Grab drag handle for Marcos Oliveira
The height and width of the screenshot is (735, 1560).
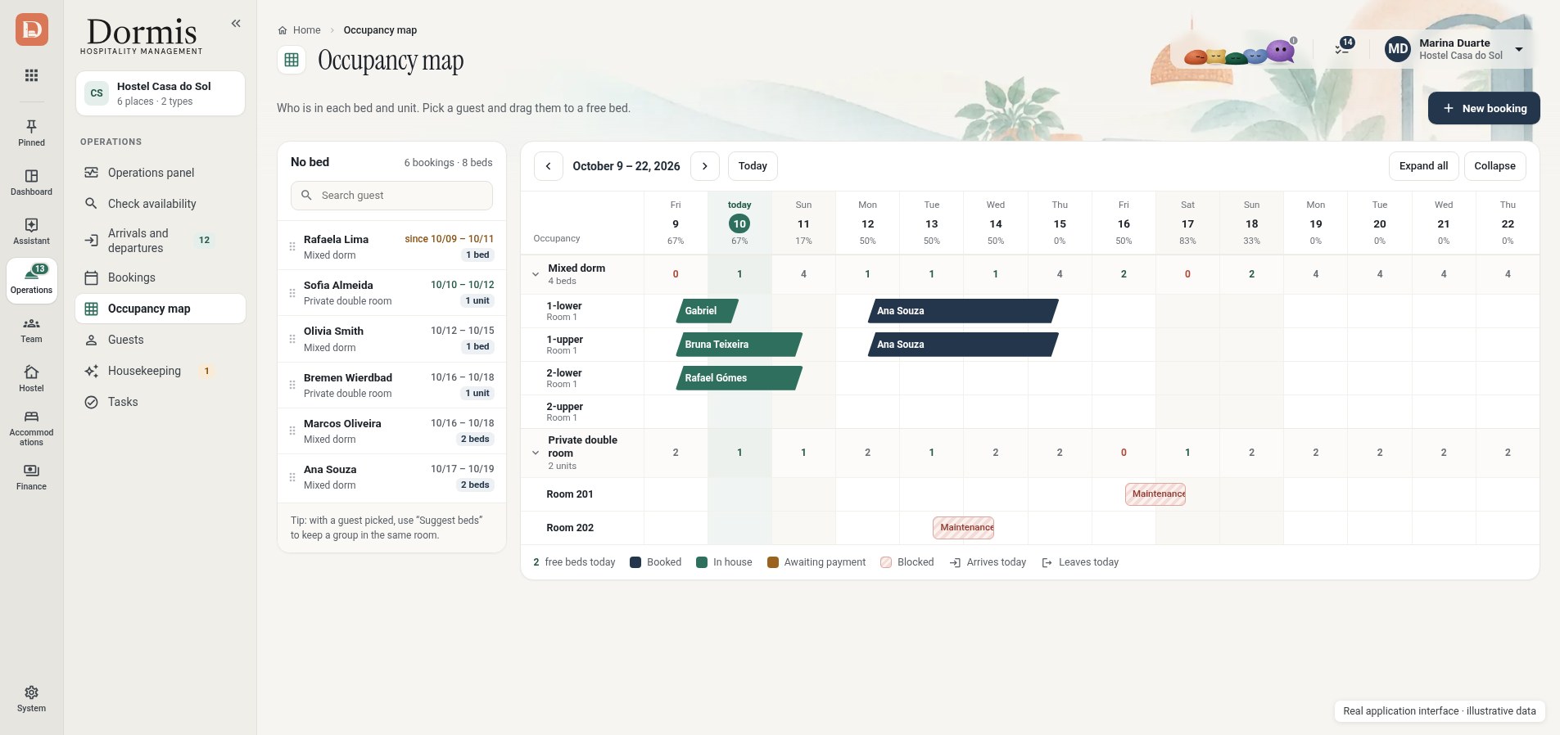click(292, 431)
